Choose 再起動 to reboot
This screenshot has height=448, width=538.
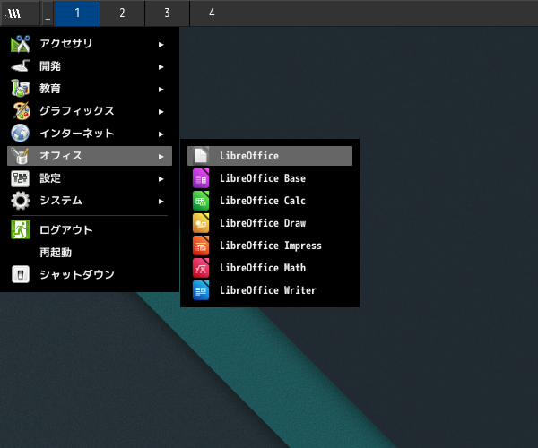90,253
